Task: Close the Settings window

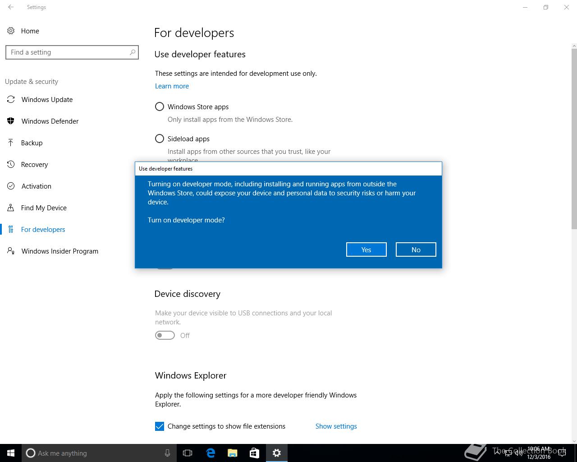Action: pyautogui.click(x=567, y=7)
